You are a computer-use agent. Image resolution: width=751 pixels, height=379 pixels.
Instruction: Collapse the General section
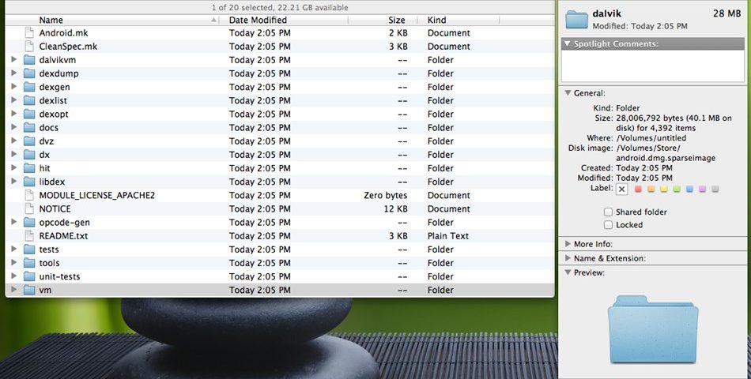[568, 93]
